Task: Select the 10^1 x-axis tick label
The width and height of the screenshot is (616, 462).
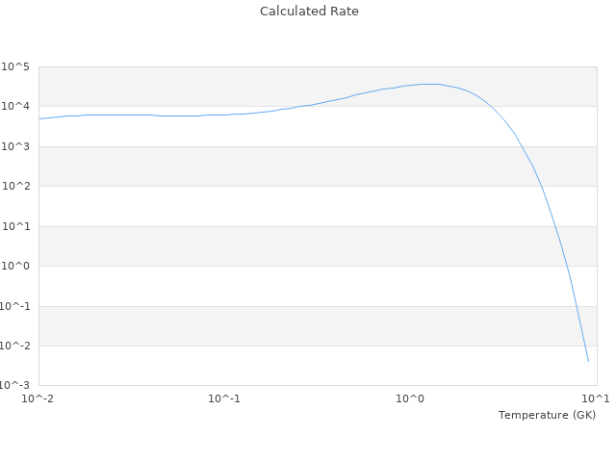Action: pyautogui.click(x=596, y=398)
